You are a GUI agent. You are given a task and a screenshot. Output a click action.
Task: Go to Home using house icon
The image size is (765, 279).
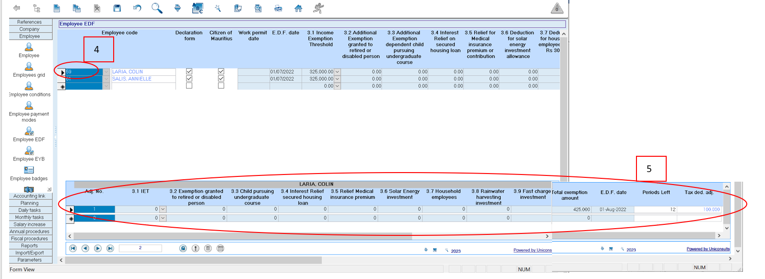(x=298, y=8)
